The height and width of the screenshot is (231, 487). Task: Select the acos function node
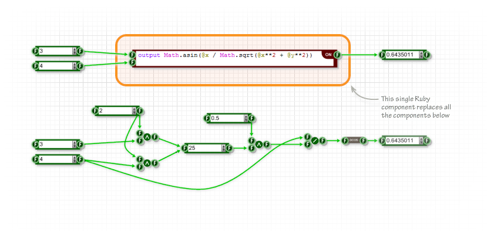(354, 140)
